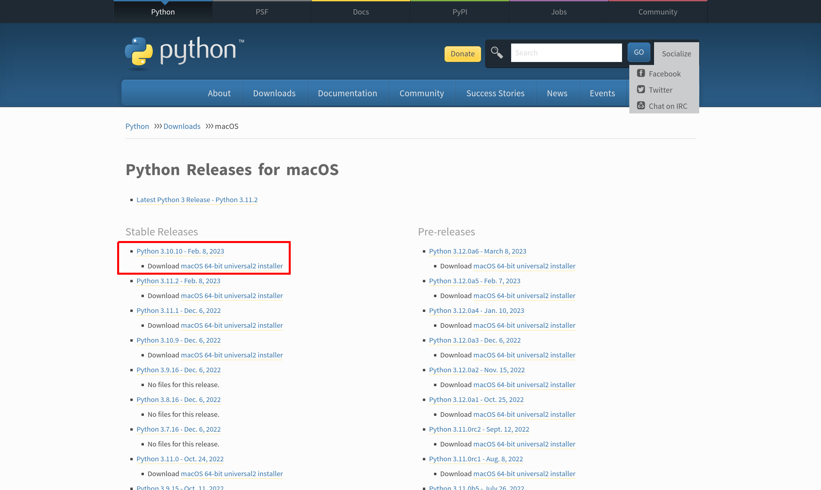Open Success Stories from the navigation
821x490 pixels.
[x=495, y=93]
